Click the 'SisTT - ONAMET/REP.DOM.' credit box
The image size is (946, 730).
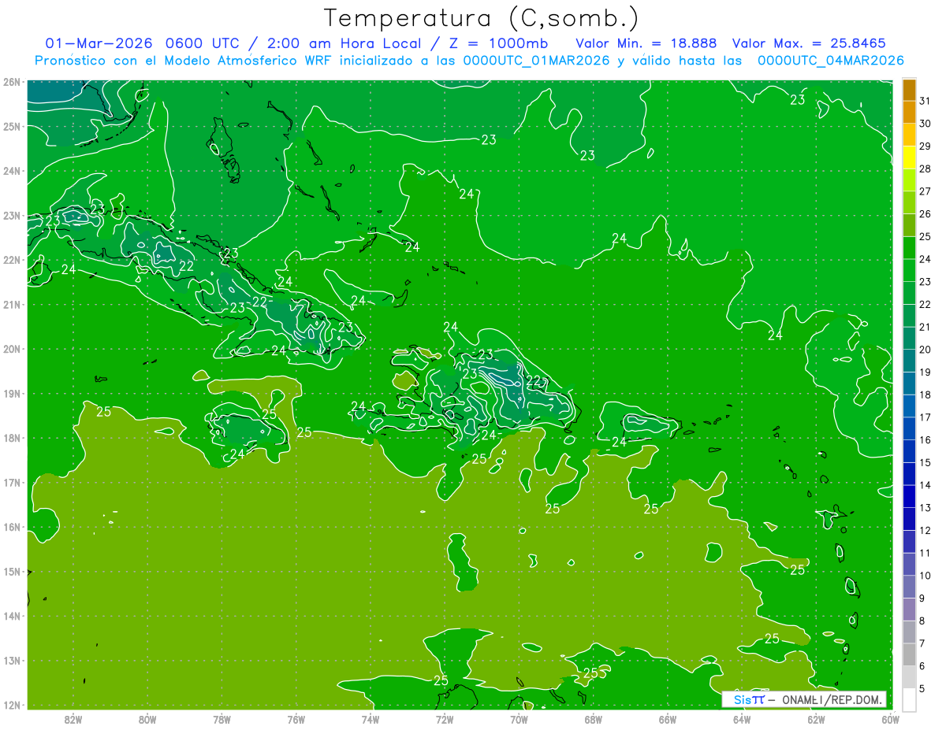[x=804, y=699]
